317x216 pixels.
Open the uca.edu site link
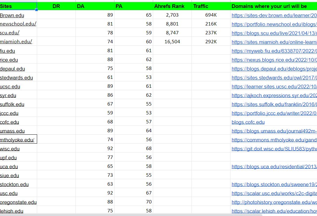(9, 167)
